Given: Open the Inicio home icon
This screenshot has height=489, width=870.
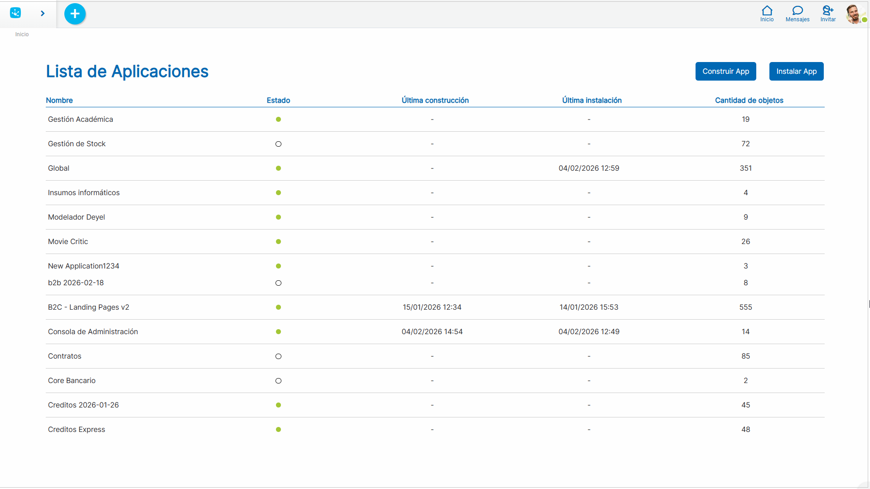Looking at the screenshot, I should pos(767,14).
